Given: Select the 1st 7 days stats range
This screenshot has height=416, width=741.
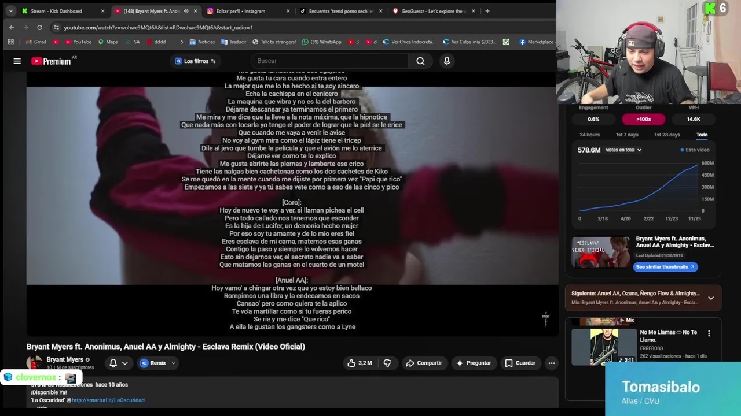Looking at the screenshot, I should tap(627, 135).
